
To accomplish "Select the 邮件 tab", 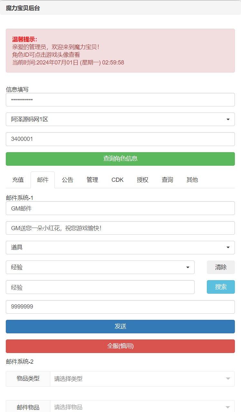I will [x=43, y=180].
